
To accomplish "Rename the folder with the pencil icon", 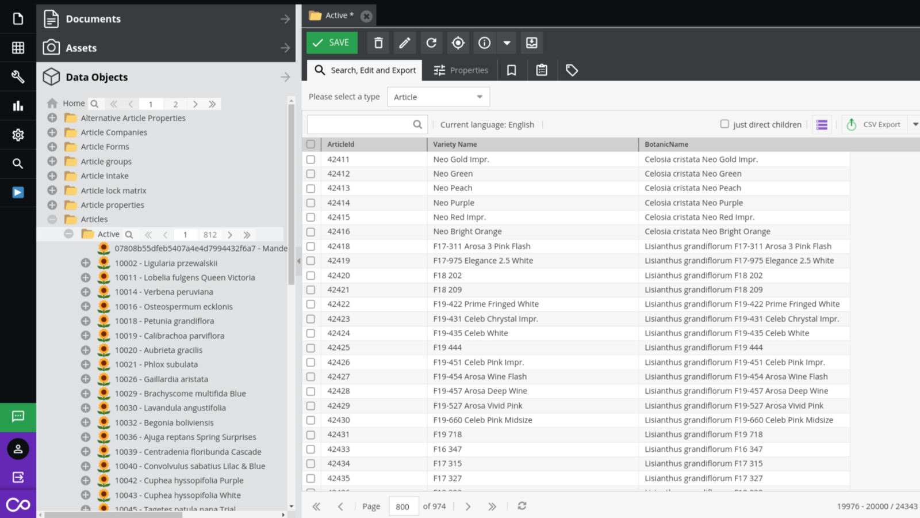I will coord(405,43).
